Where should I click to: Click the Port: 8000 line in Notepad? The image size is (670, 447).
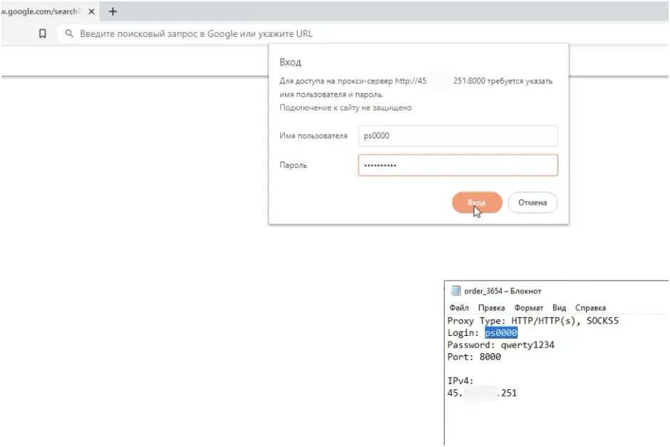(473, 357)
